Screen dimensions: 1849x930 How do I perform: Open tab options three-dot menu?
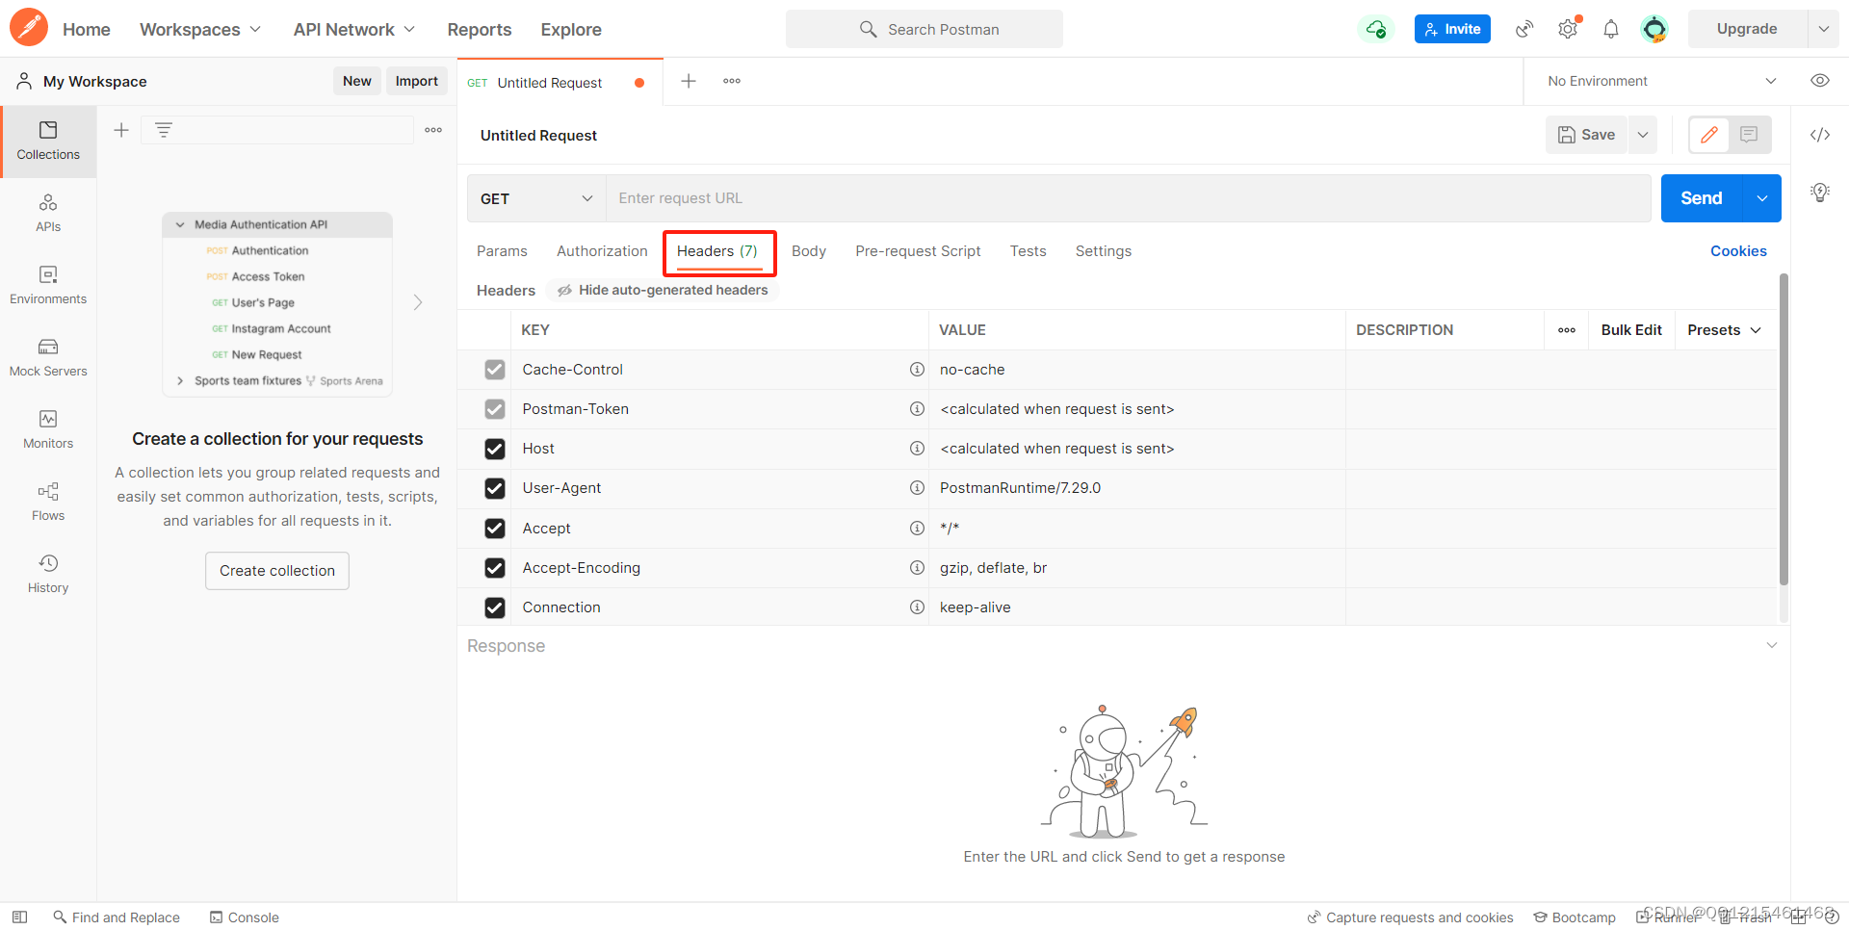pyautogui.click(x=732, y=81)
